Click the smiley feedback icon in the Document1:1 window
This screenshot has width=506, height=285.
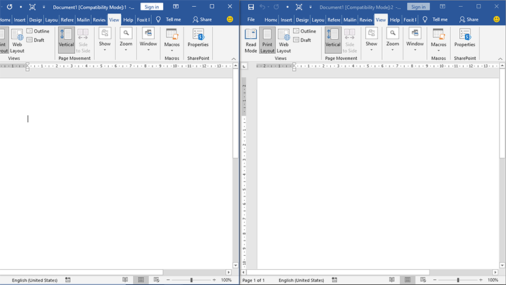click(x=230, y=20)
